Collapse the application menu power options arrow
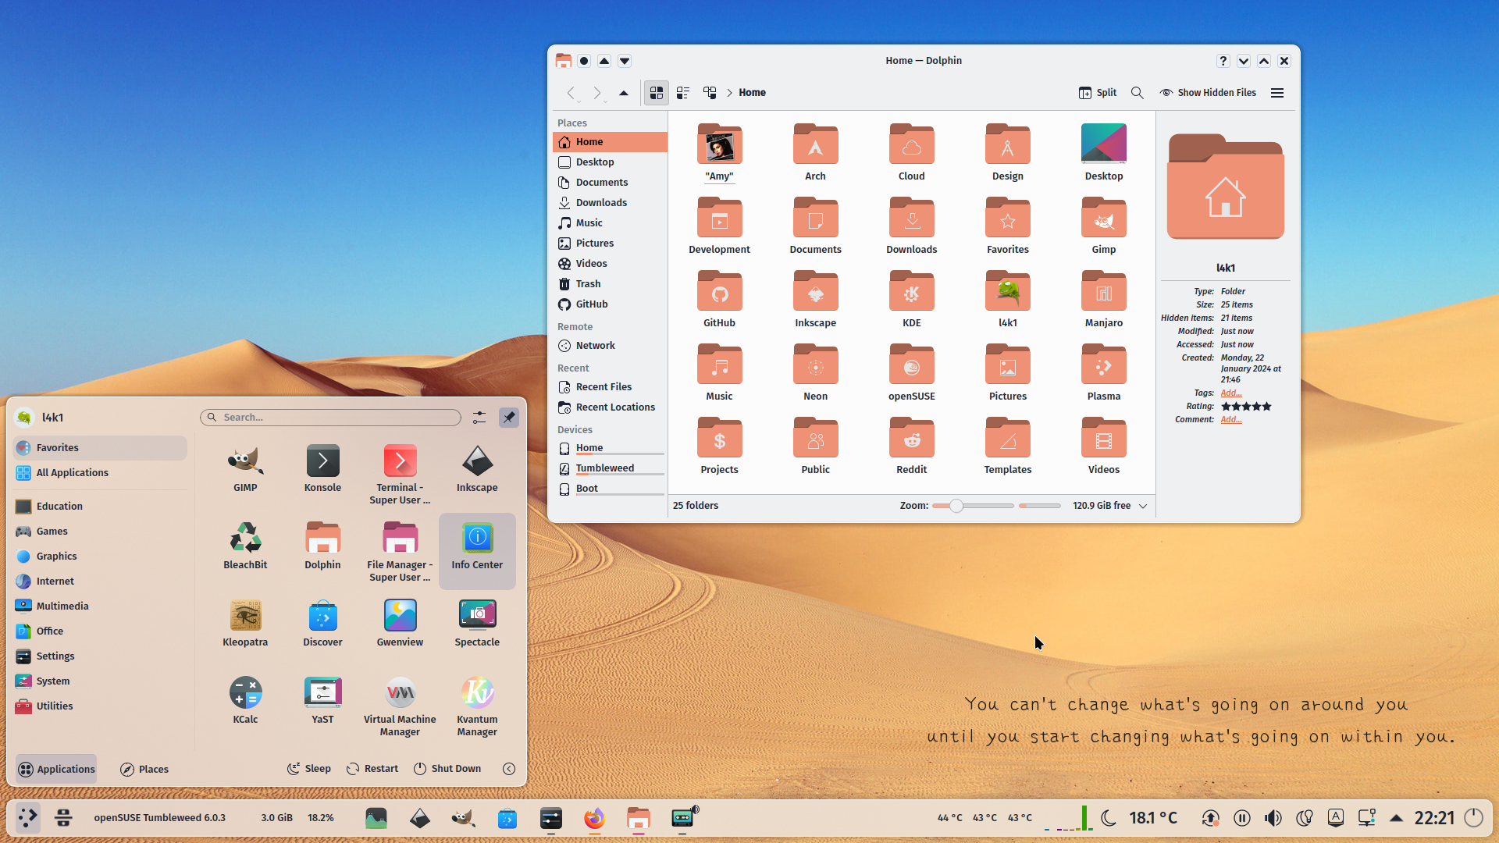 [x=509, y=769]
